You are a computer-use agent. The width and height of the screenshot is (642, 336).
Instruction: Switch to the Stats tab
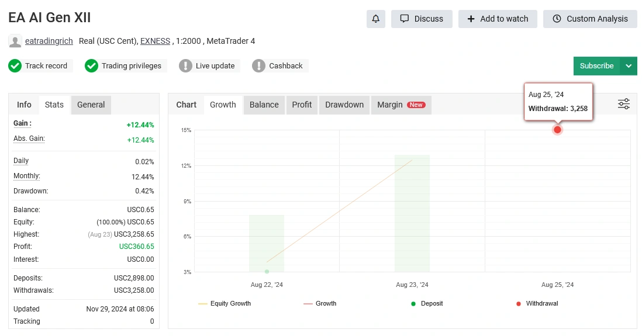point(54,105)
